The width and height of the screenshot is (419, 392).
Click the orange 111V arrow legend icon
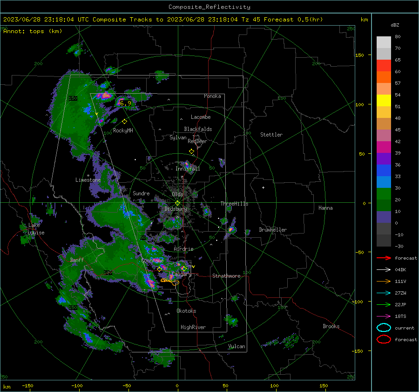(x=384, y=281)
